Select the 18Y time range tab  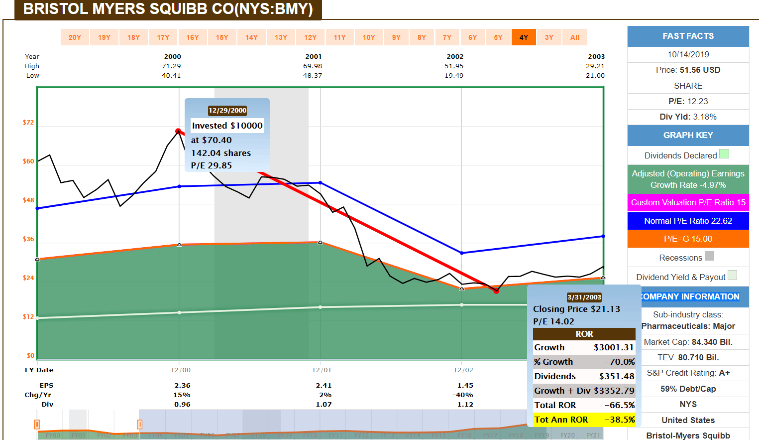click(133, 37)
